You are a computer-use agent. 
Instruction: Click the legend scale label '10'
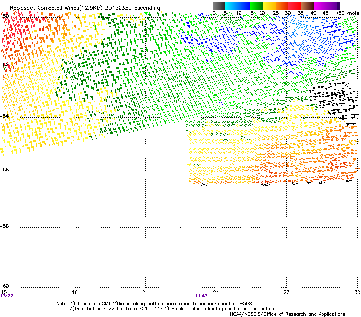click(x=239, y=13)
